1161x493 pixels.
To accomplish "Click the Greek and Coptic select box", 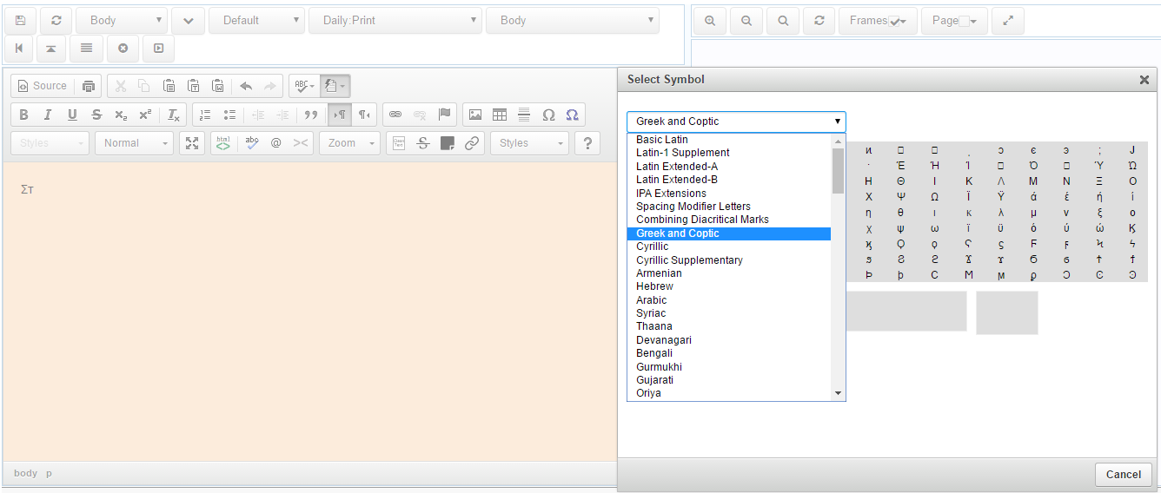I will click(x=736, y=122).
